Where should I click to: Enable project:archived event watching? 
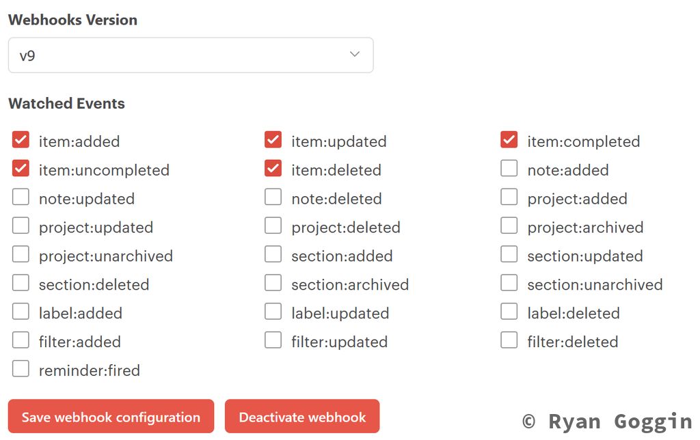click(x=509, y=226)
